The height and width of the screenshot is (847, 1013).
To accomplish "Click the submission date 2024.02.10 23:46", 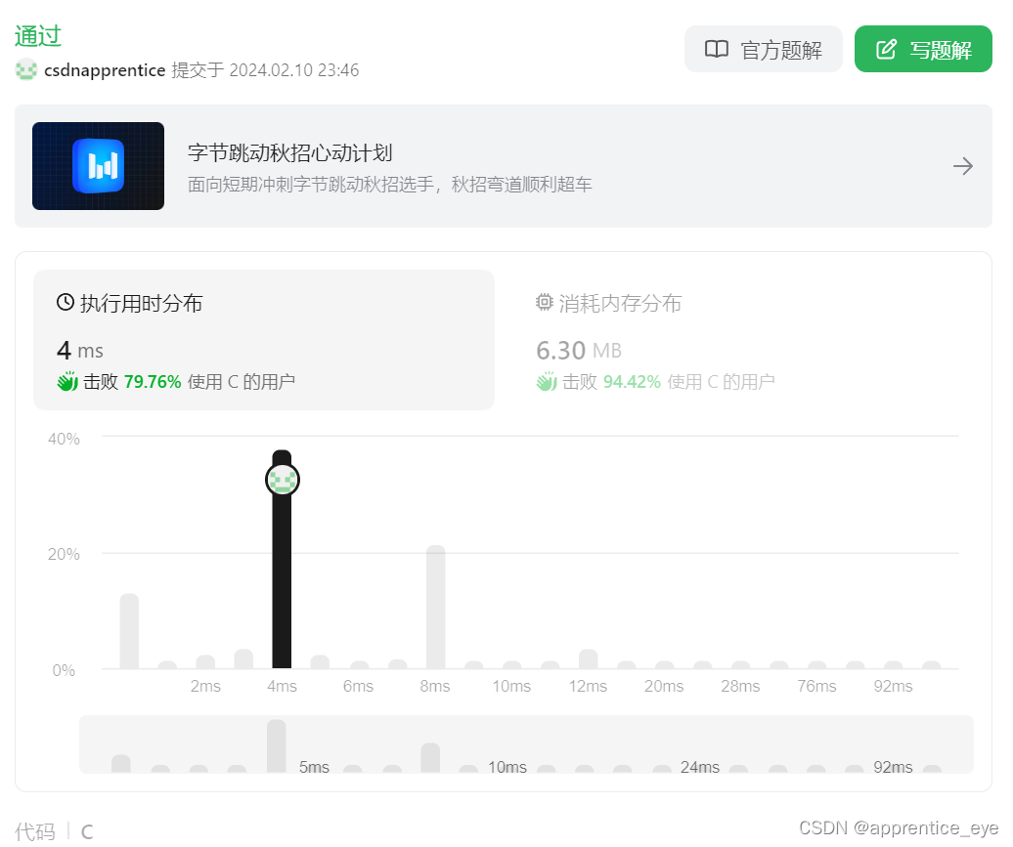I will [294, 69].
